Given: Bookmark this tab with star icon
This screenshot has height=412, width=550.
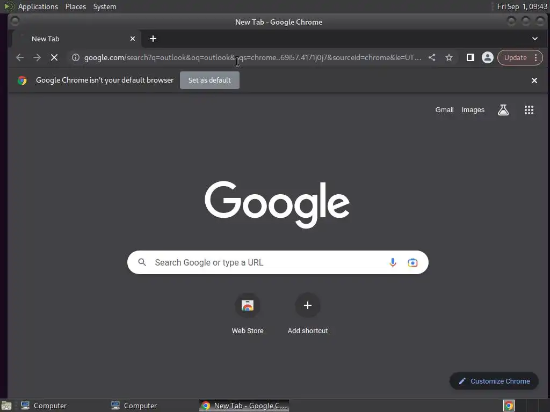Looking at the screenshot, I should (449, 57).
